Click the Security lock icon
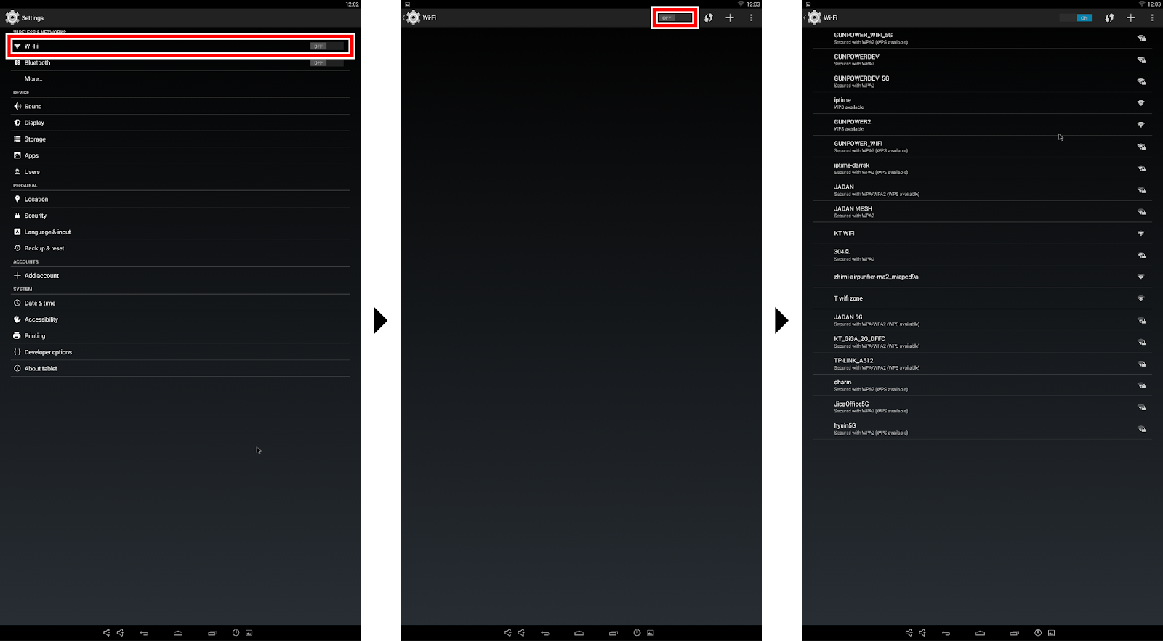1163x641 pixels. [x=17, y=216]
